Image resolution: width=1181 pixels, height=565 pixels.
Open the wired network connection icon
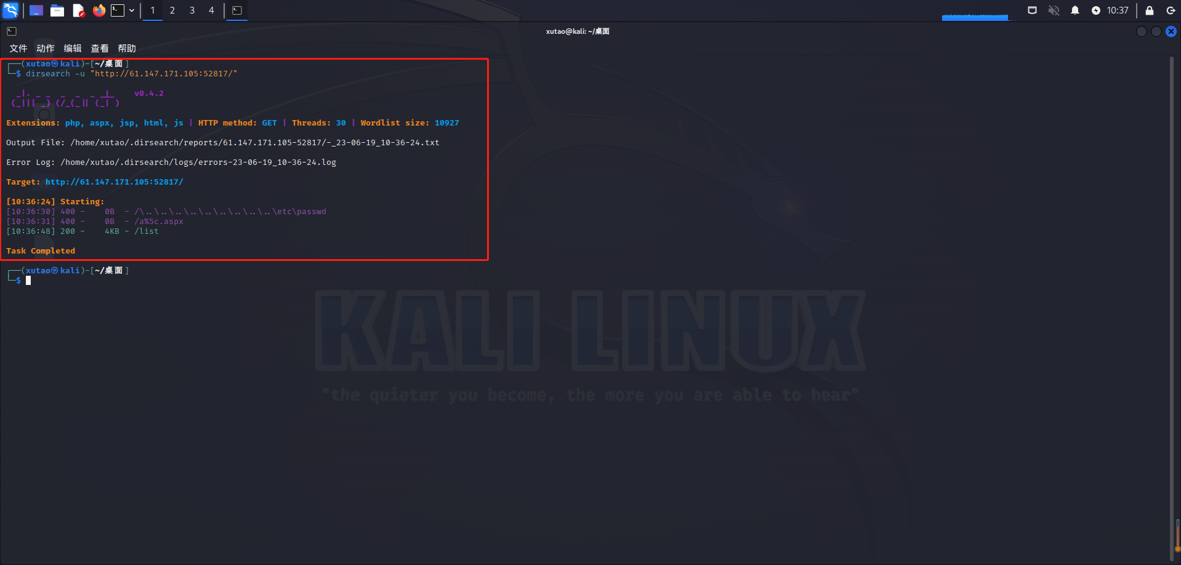click(1033, 10)
